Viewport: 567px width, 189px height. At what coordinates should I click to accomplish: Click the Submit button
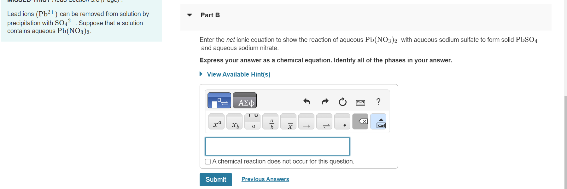click(216, 180)
